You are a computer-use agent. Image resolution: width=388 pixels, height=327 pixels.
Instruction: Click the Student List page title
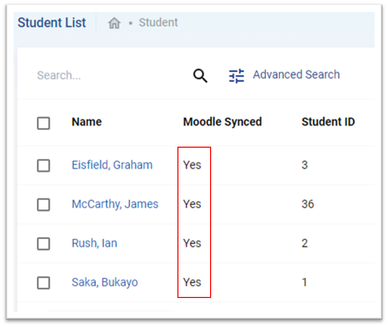tap(52, 23)
